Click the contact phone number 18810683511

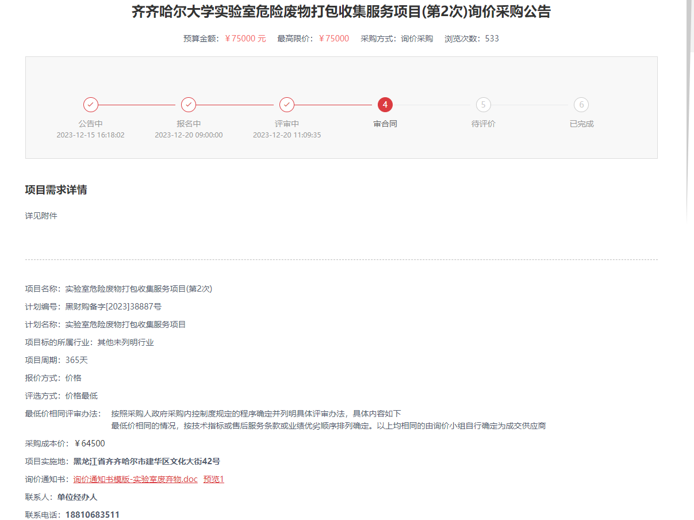click(x=92, y=515)
